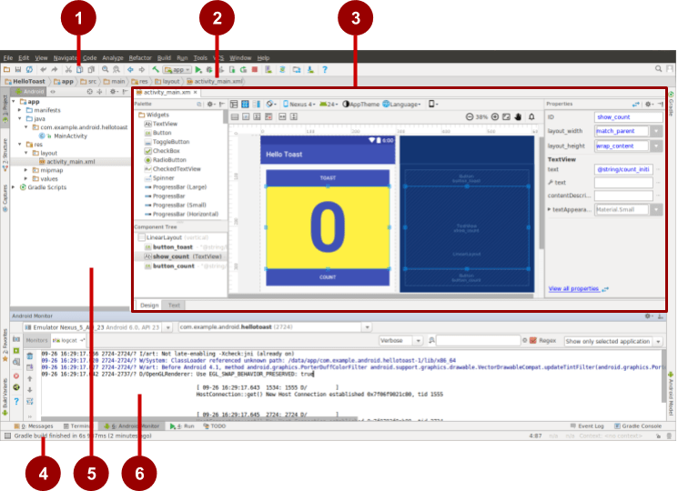Switch to the Monitors tab
This screenshot has height=491, width=678.
36,340
